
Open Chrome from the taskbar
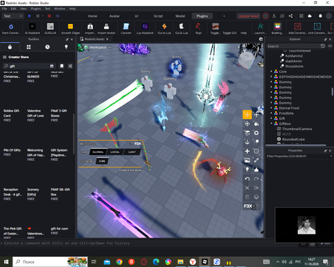(119, 262)
